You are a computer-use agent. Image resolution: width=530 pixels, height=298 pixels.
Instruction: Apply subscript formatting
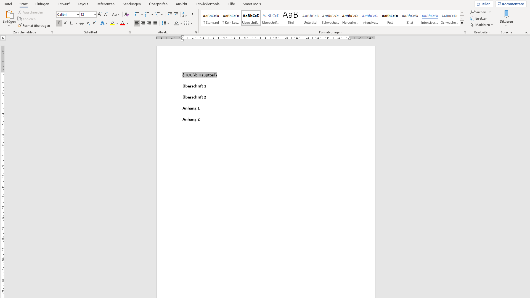(x=88, y=23)
